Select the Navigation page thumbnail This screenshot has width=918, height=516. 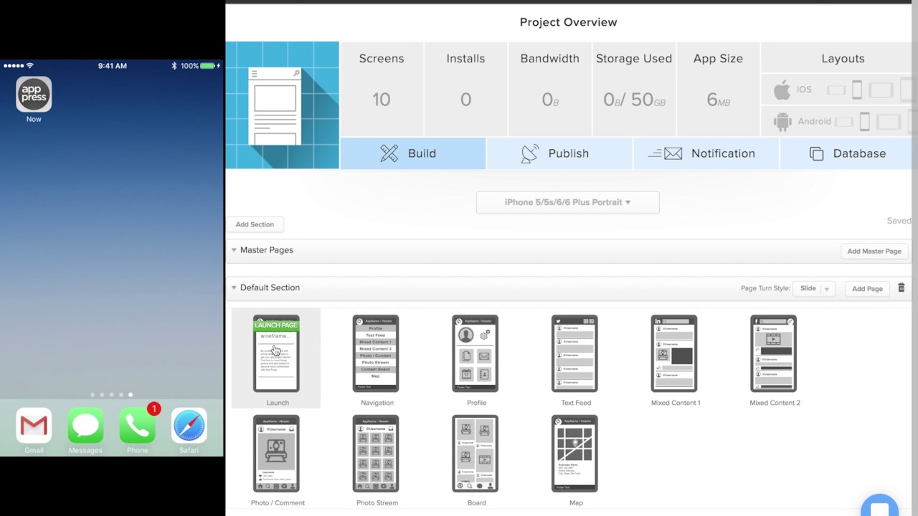[x=376, y=353]
